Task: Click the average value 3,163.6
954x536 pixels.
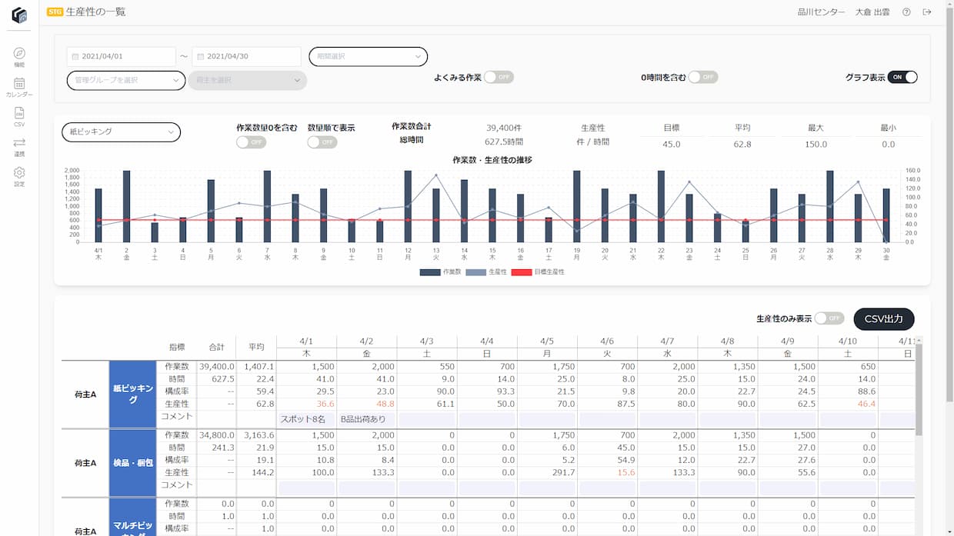Action: pyautogui.click(x=260, y=435)
